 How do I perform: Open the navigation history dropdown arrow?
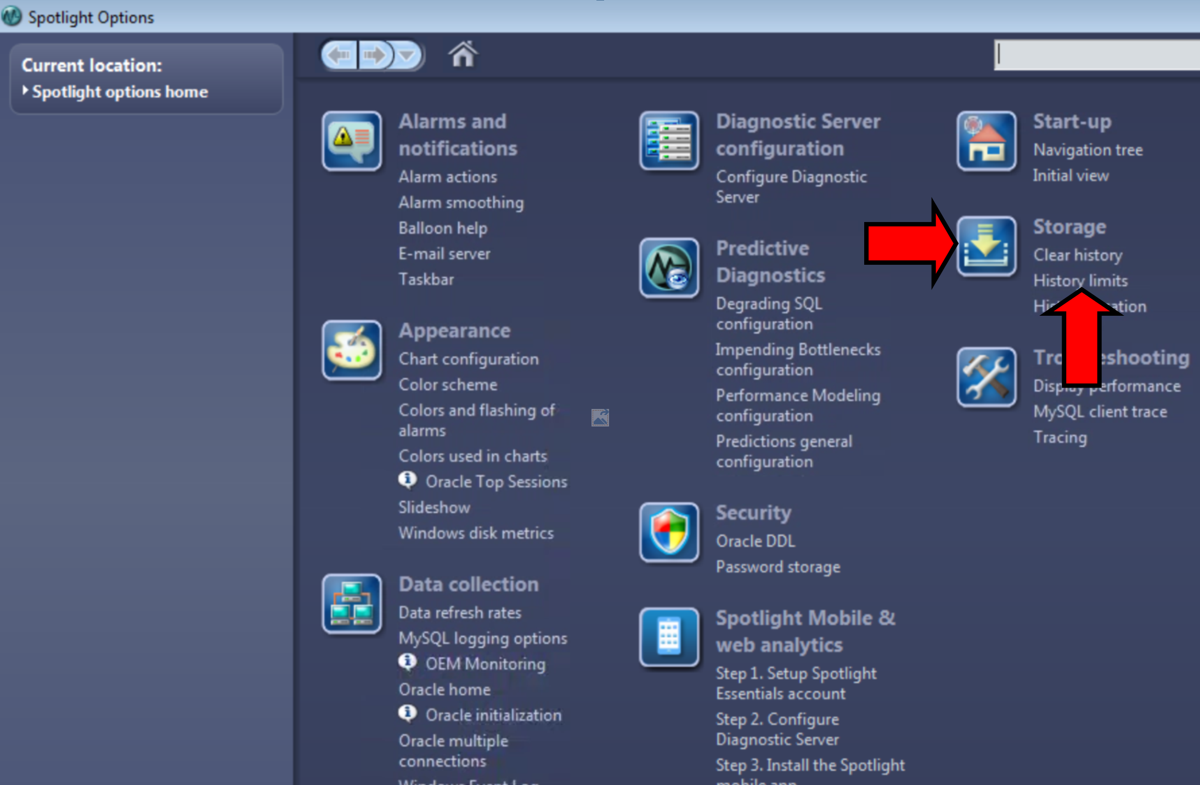407,55
